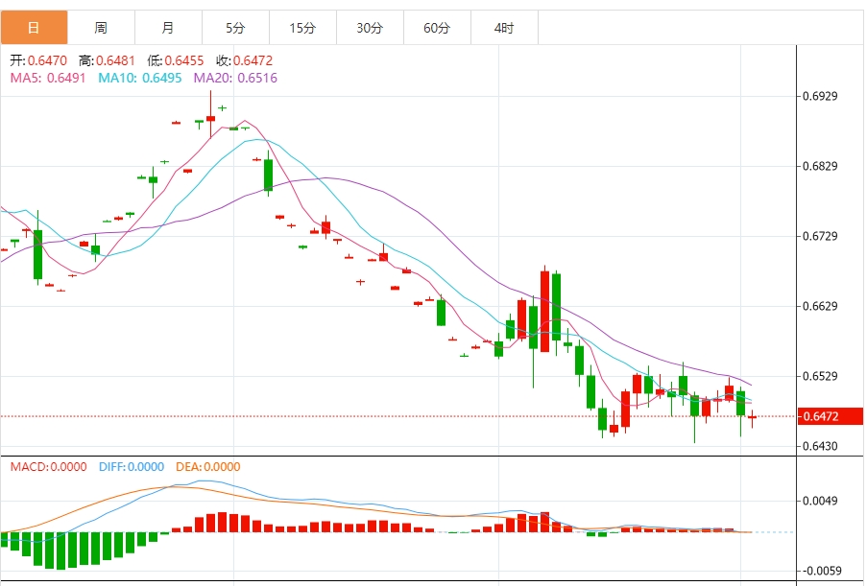Switch to the 月 monthly tab

[x=168, y=27]
